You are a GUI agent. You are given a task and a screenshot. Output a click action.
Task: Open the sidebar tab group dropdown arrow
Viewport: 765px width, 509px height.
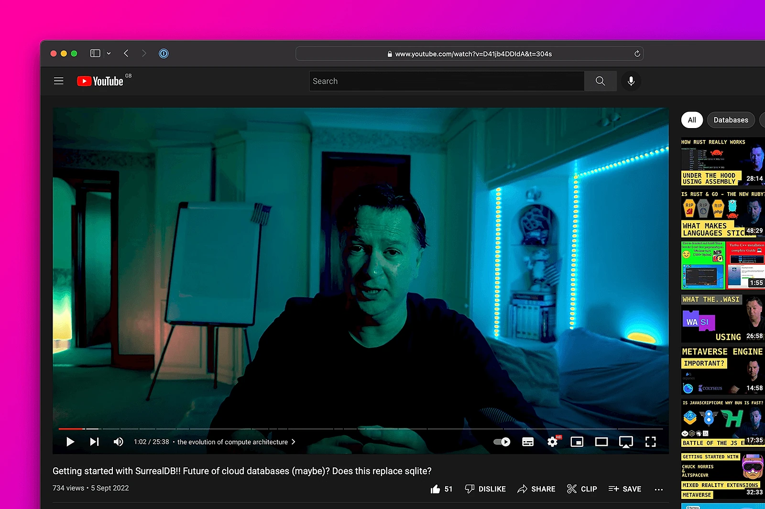[109, 54]
